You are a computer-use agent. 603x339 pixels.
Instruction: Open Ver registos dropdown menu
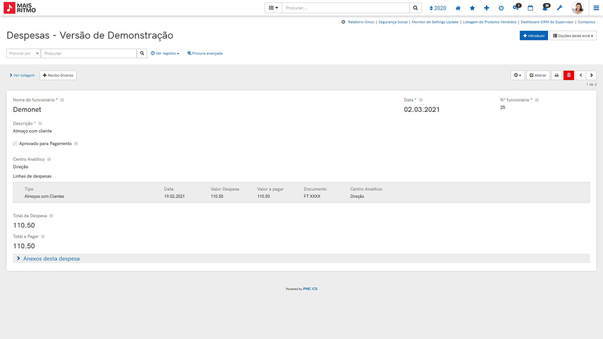click(165, 54)
